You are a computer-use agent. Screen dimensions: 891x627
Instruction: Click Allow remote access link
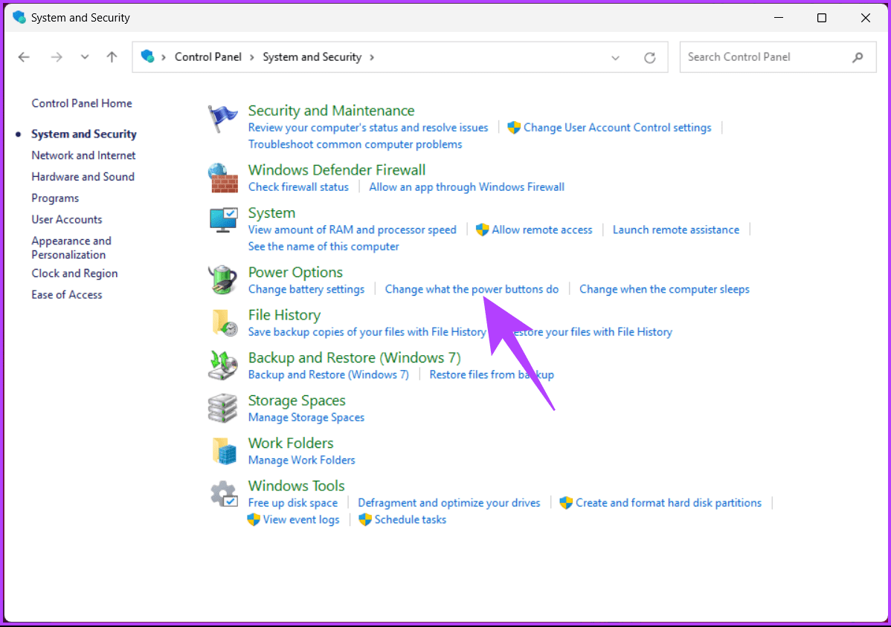pyautogui.click(x=541, y=230)
